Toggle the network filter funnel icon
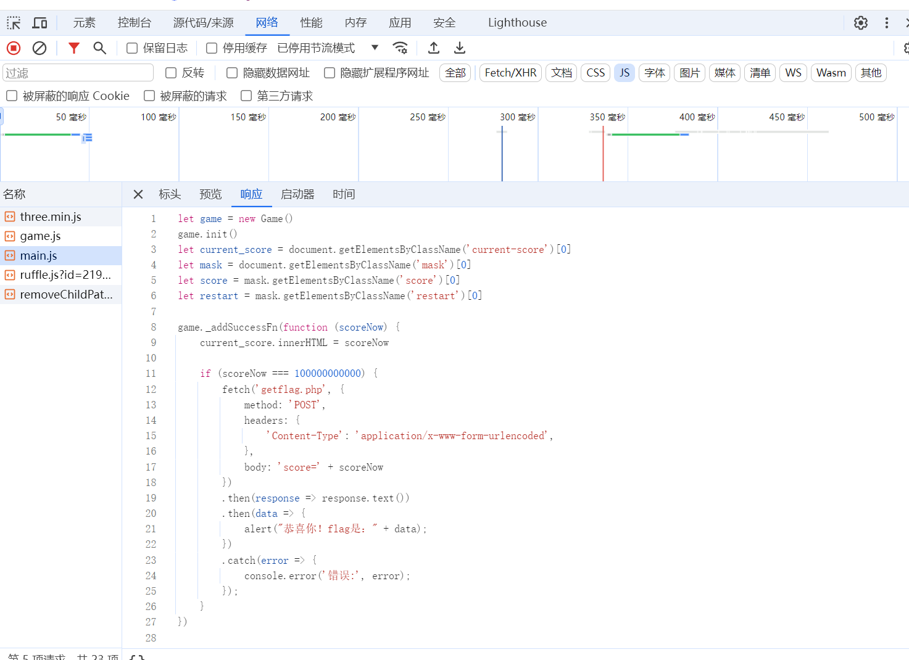 [x=74, y=48]
